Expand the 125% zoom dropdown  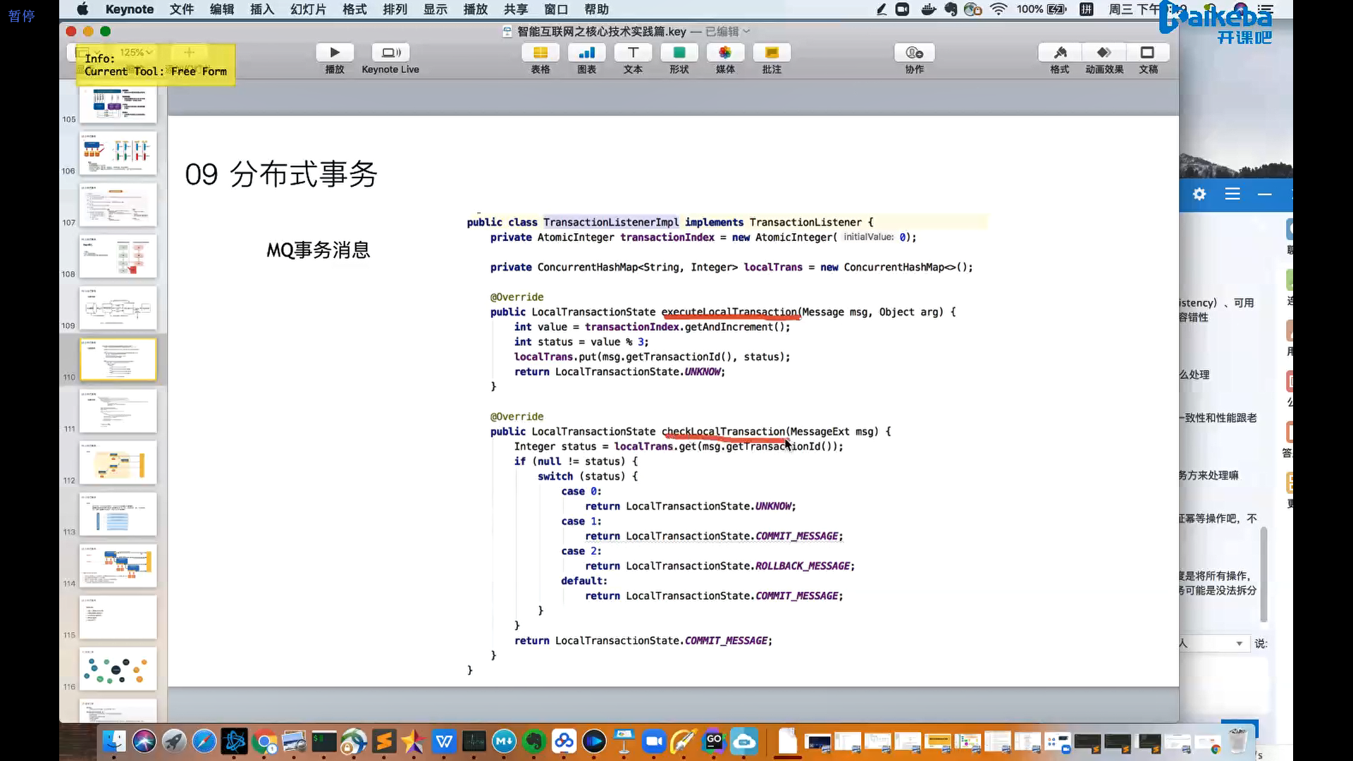point(136,52)
